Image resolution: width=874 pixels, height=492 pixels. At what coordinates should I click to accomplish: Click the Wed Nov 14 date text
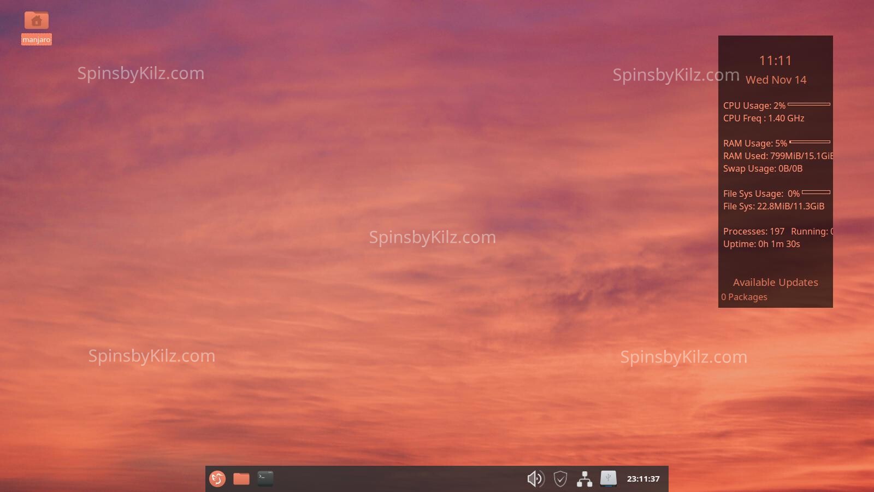(776, 80)
